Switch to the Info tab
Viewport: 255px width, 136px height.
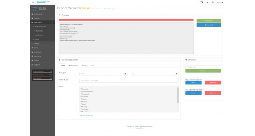[x=92, y=65]
